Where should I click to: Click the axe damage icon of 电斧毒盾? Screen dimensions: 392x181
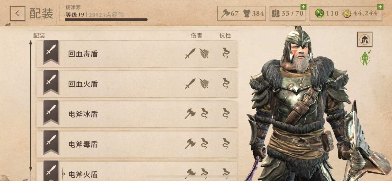190,143
